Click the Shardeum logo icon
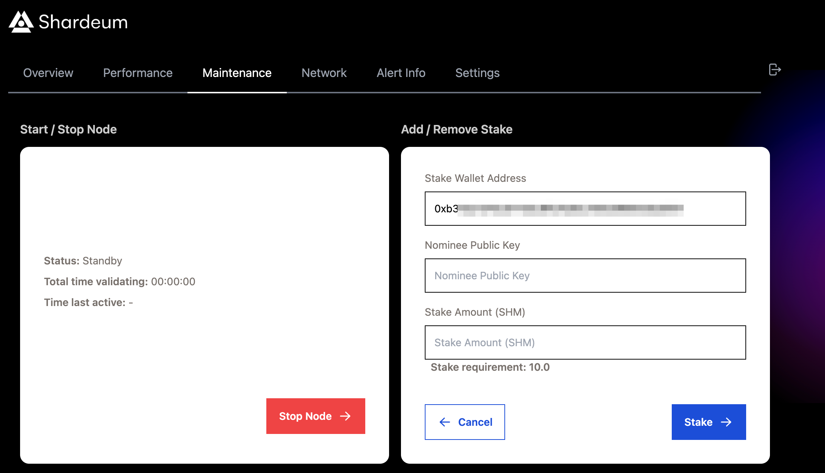This screenshot has height=473, width=825. [20, 22]
